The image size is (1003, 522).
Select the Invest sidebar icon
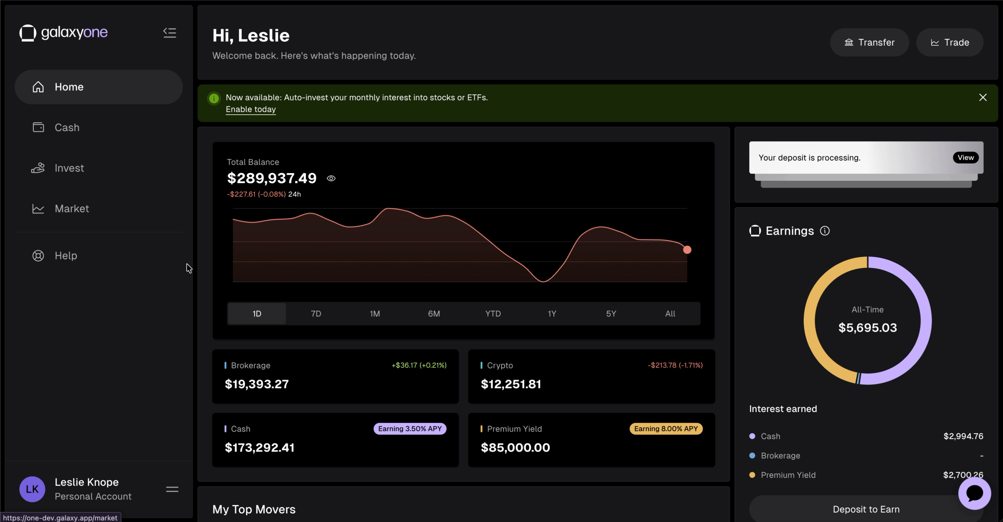(x=38, y=168)
